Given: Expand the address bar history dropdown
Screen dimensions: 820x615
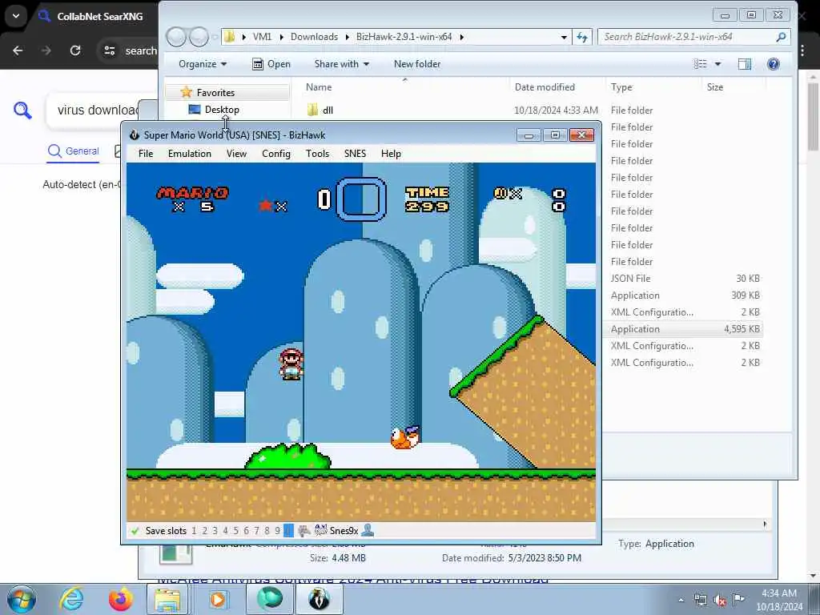Looking at the screenshot, I should (x=564, y=37).
